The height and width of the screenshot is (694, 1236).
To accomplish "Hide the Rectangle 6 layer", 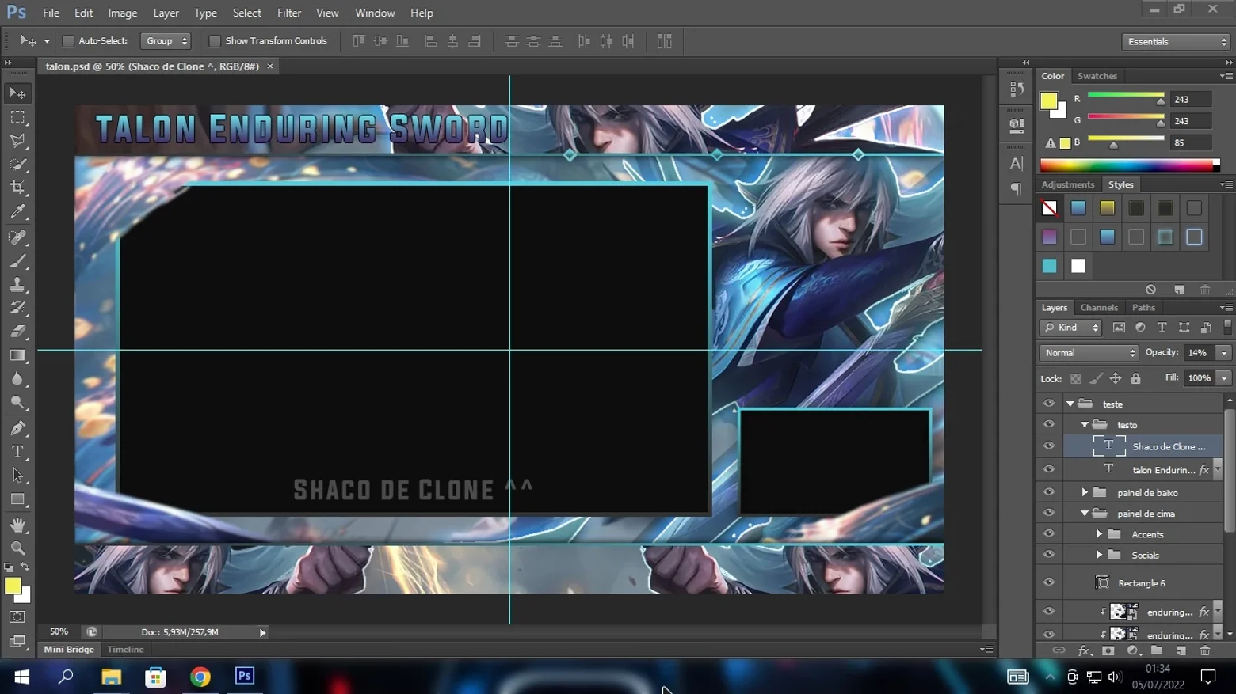I will coord(1049,583).
